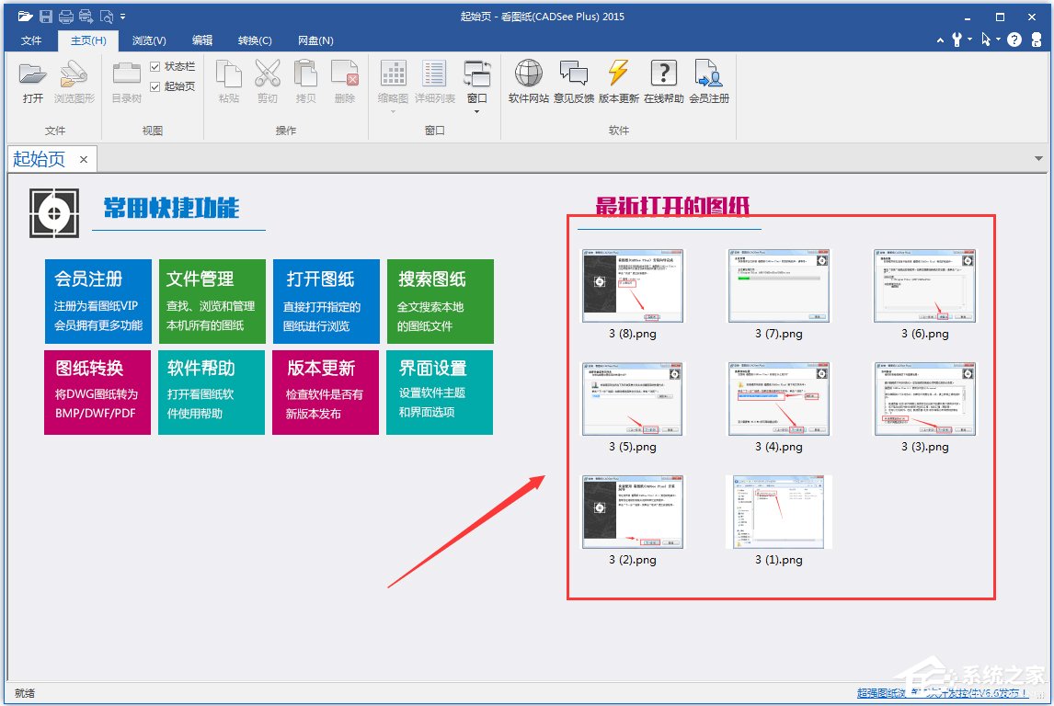Click the 搜索图纸 tile button
1054x706 pixels.
click(x=440, y=302)
